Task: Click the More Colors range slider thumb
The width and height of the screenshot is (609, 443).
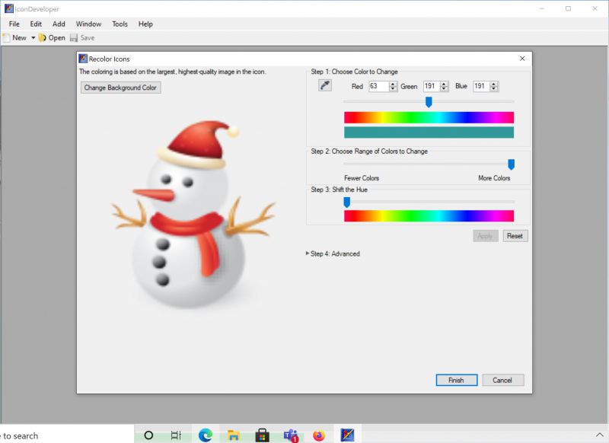Action: coord(511,163)
